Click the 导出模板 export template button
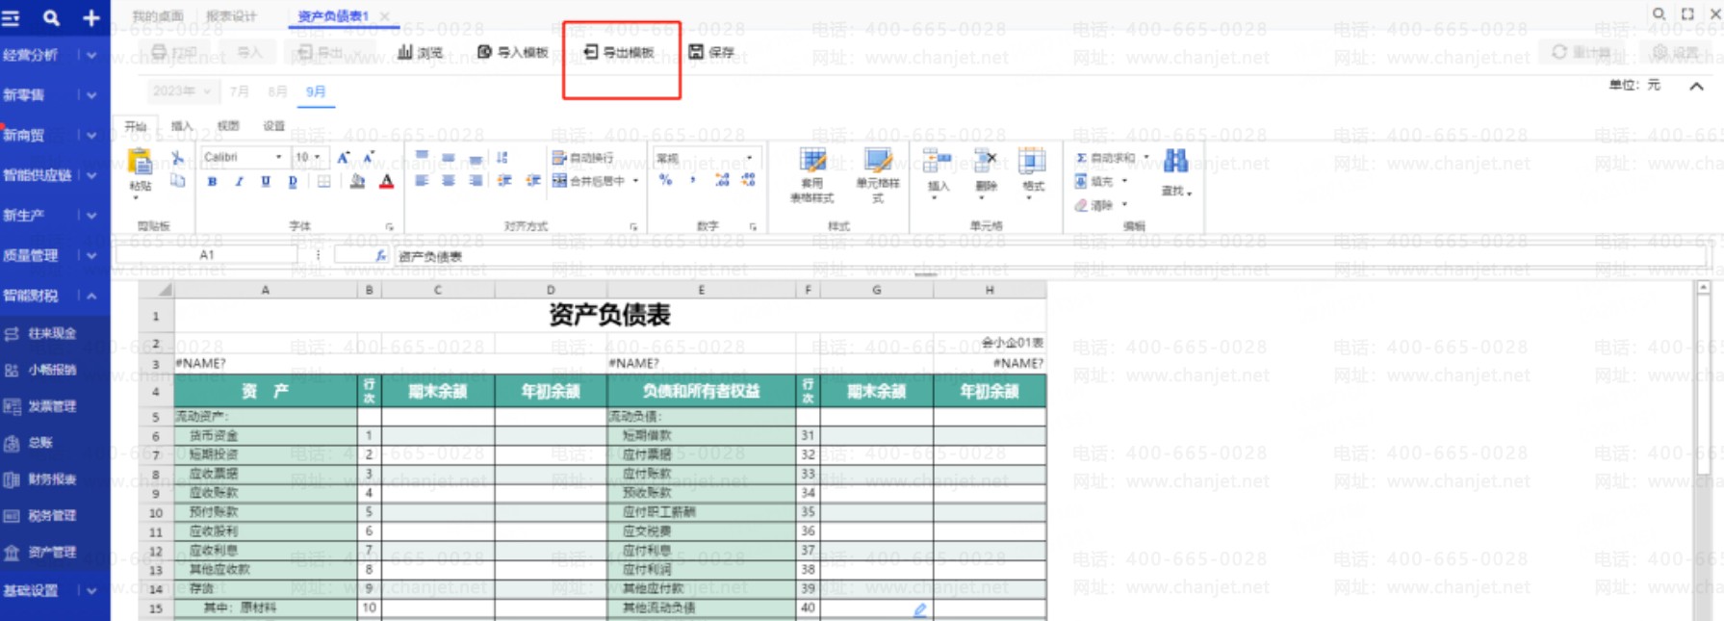Image resolution: width=1724 pixels, height=621 pixels. tap(619, 52)
